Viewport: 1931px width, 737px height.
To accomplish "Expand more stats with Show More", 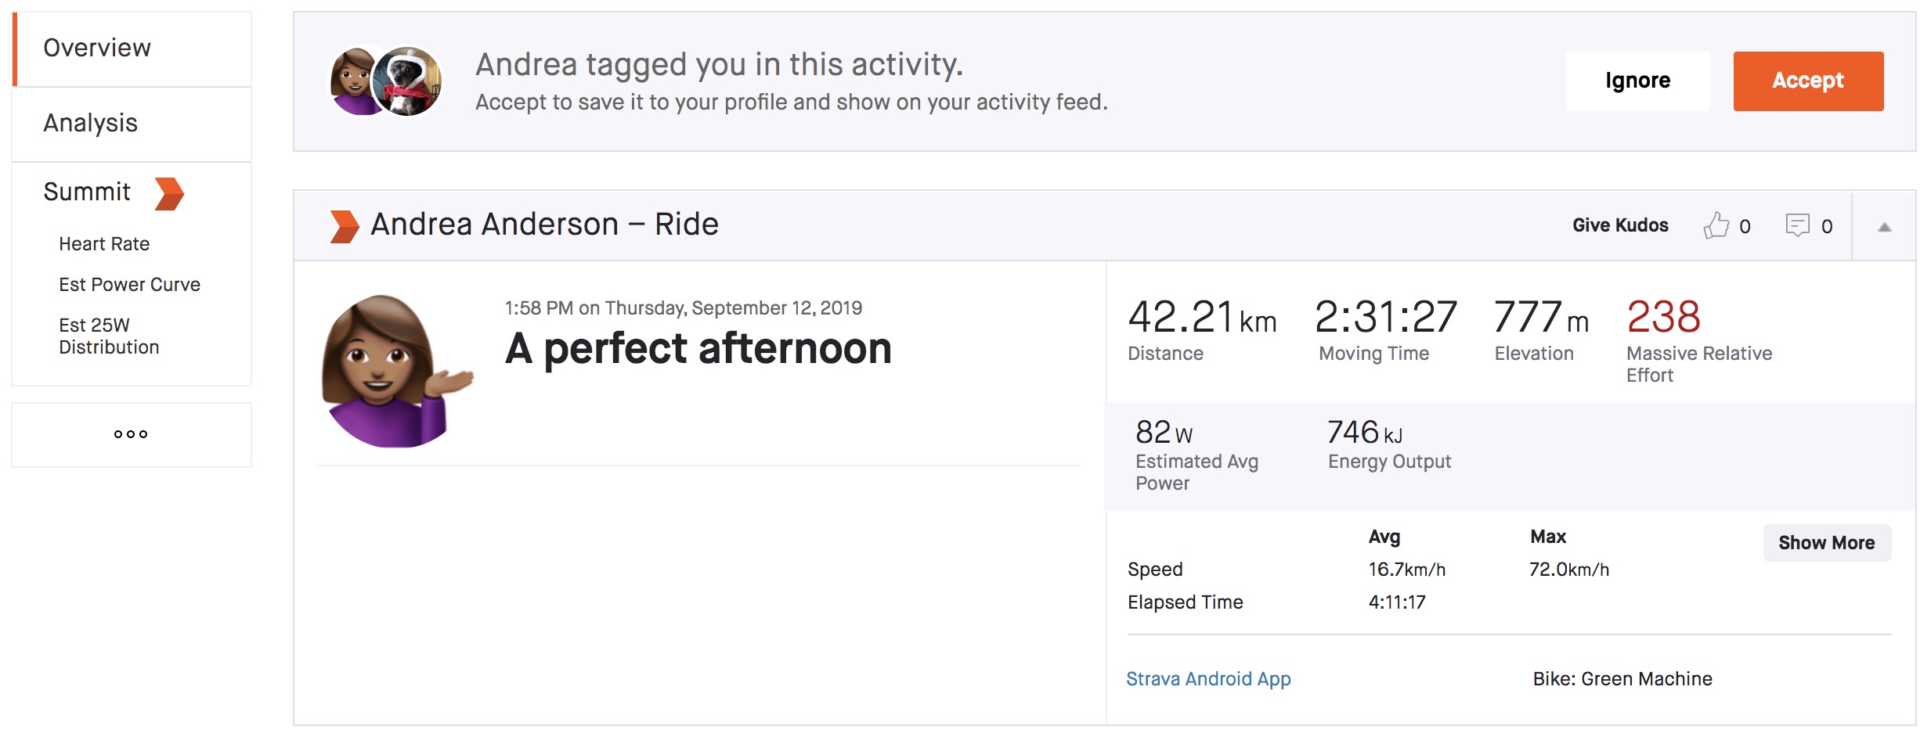I will [1826, 542].
